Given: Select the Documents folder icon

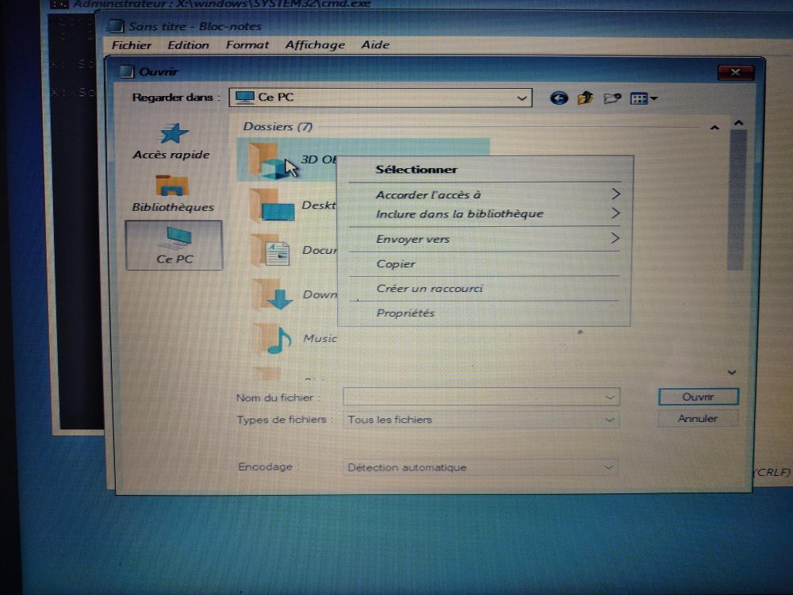Looking at the screenshot, I should 271,251.
